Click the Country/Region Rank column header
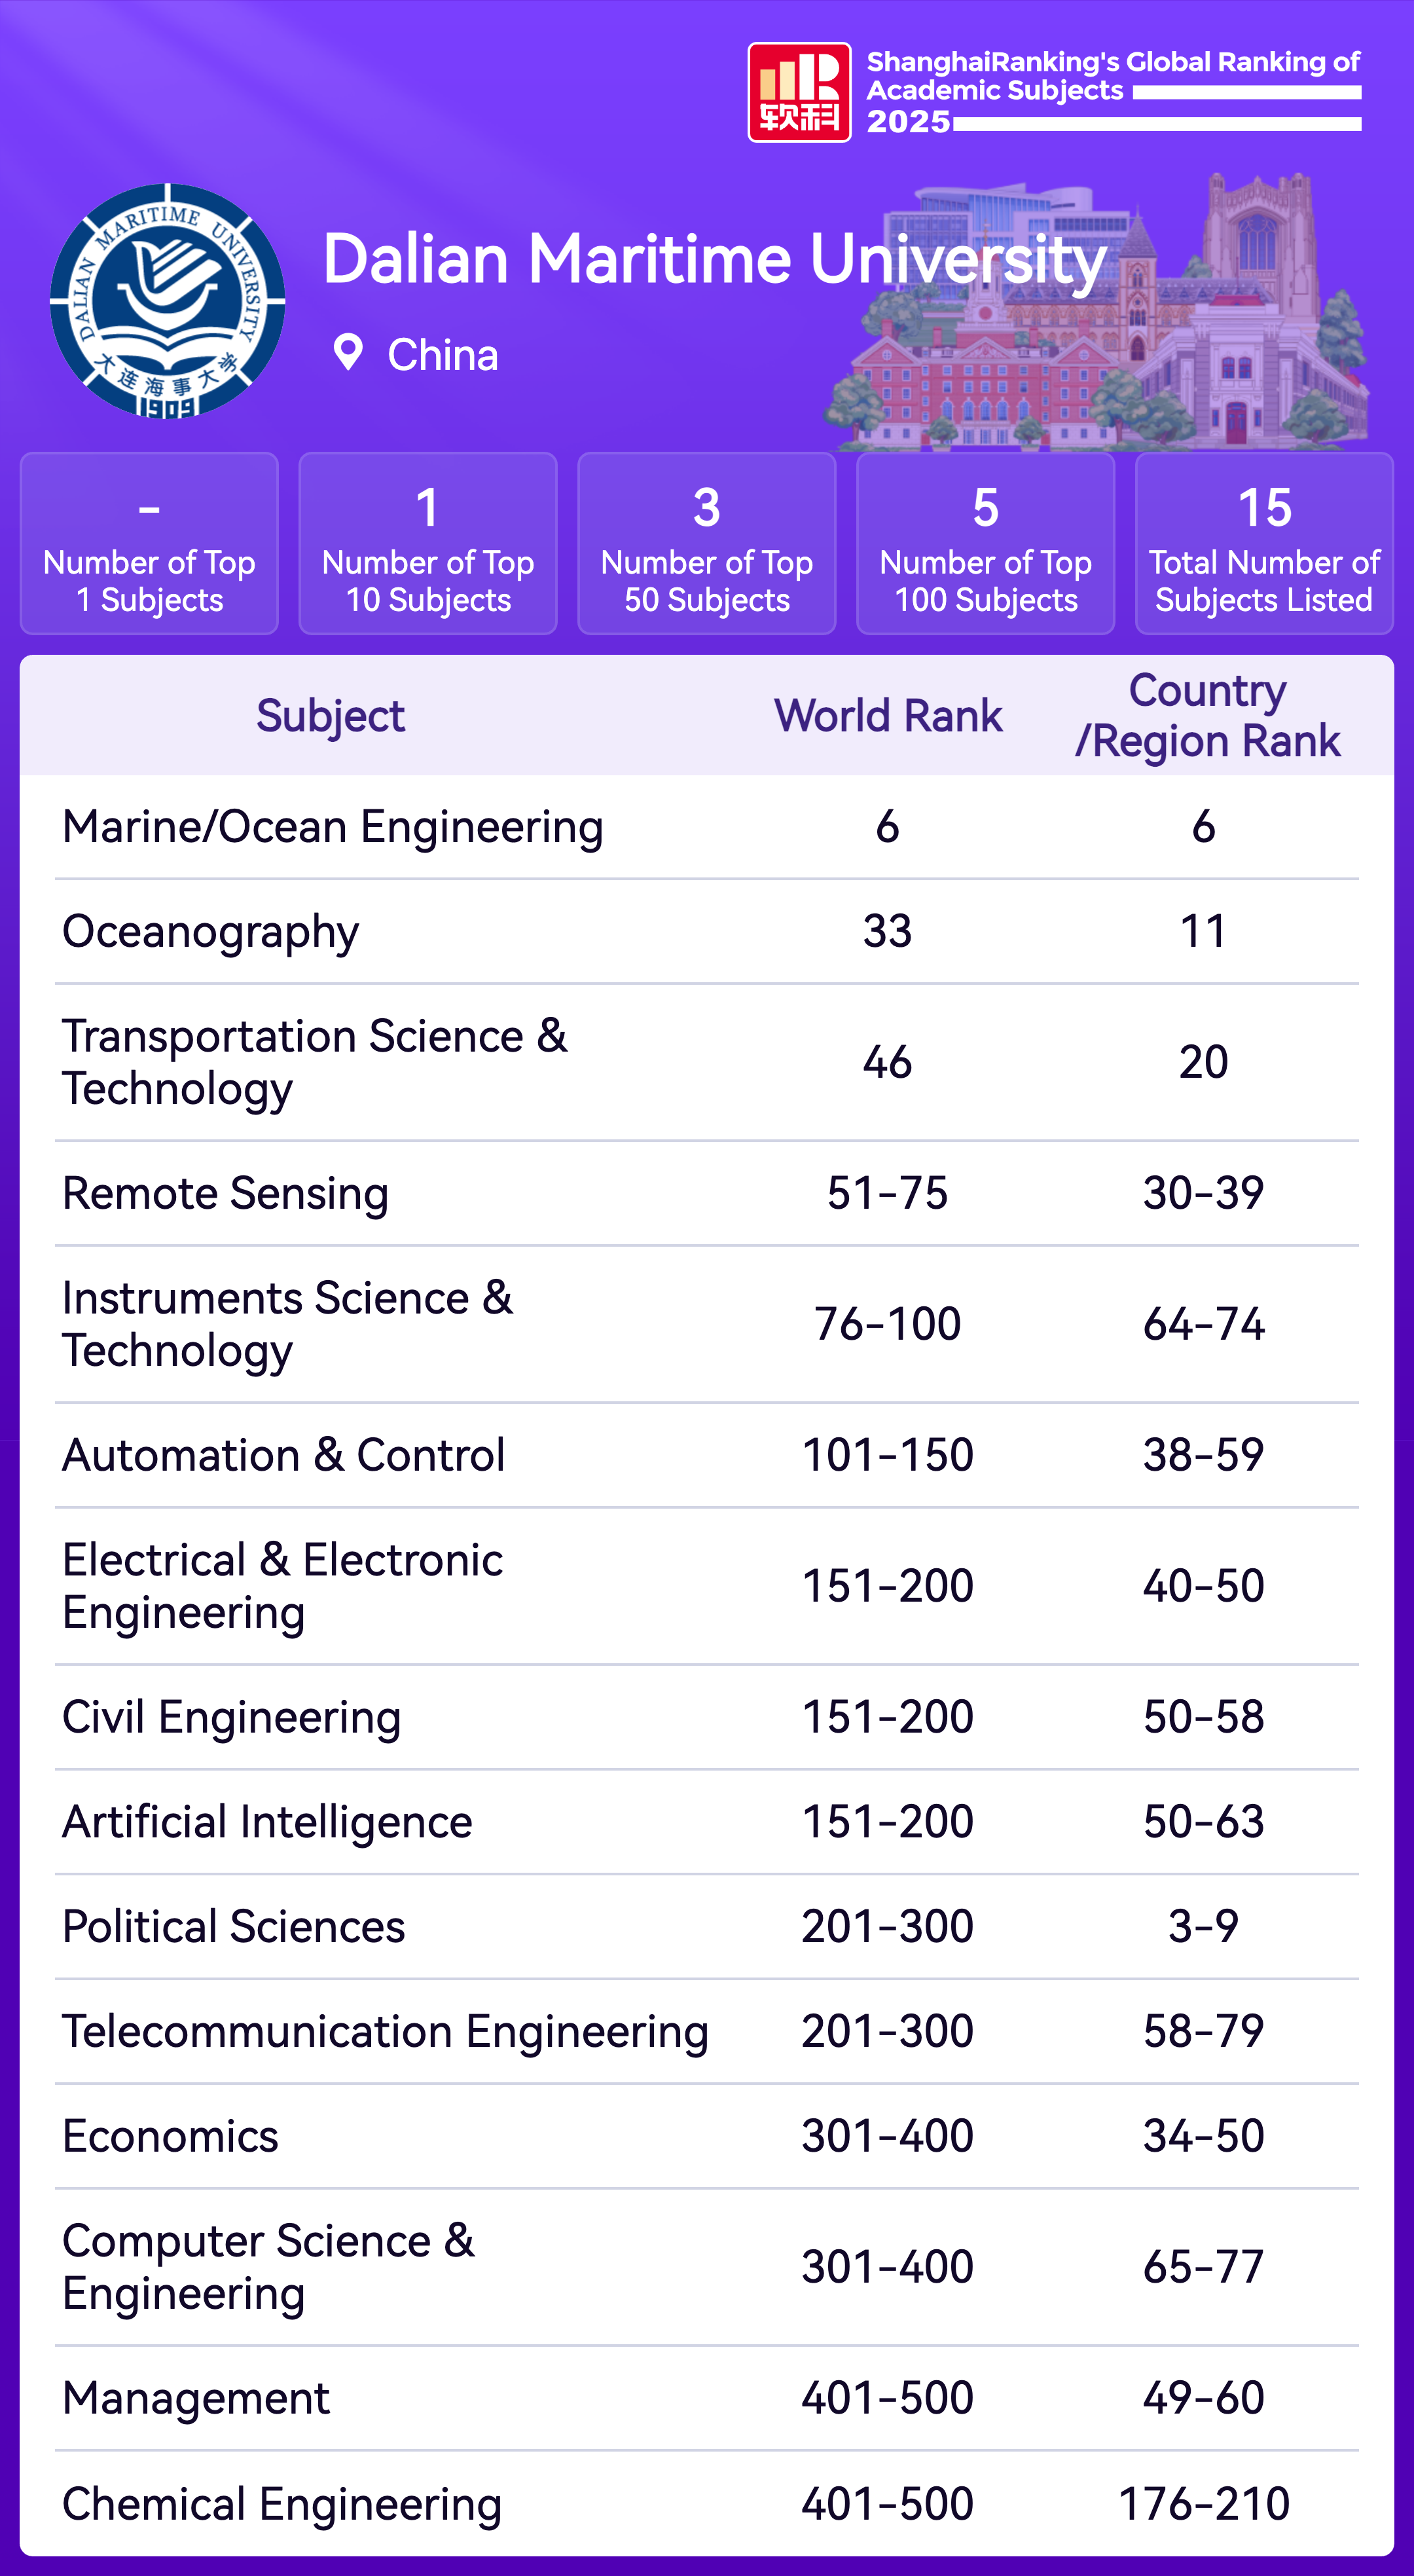This screenshot has height=2576, width=1414. [x=1207, y=716]
